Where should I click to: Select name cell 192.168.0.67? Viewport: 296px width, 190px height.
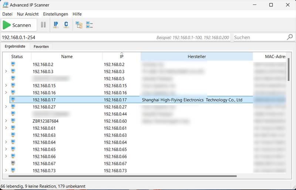tap(44, 164)
